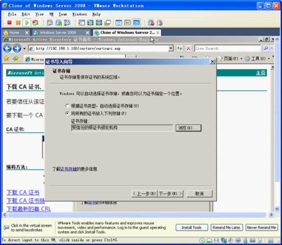Image resolution: width=282 pixels, height=245 pixels.
Task: Click the orange Suspend VM icon
Action: pyautogui.click(x=18, y=23)
